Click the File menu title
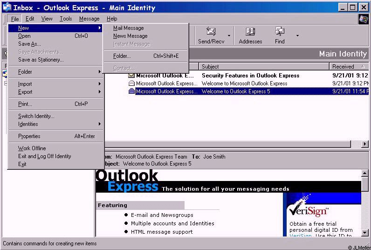The image size is (371, 250). click(14, 19)
